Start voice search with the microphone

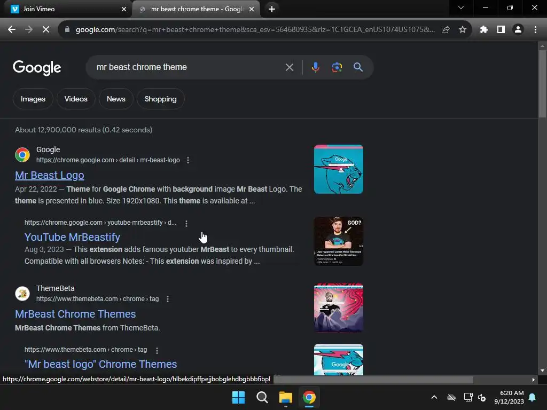point(315,67)
